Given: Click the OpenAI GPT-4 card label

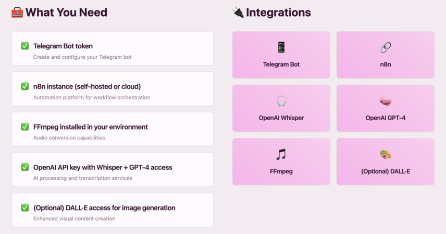Looking at the screenshot, I should [x=386, y=118].
